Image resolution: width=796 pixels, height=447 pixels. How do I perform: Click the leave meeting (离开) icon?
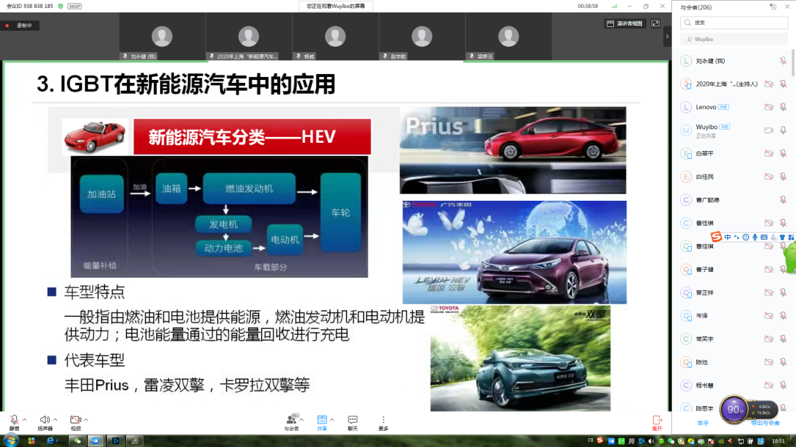tap(657, 421)
